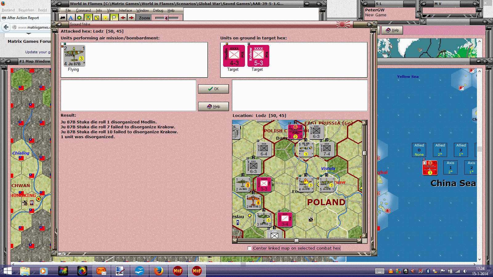Click the yellow 74 toolbar icon
The image size is (493, 277).
click(x=97, y=18)
